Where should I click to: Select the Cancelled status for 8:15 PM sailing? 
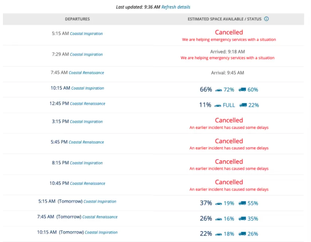coord(229,161)
